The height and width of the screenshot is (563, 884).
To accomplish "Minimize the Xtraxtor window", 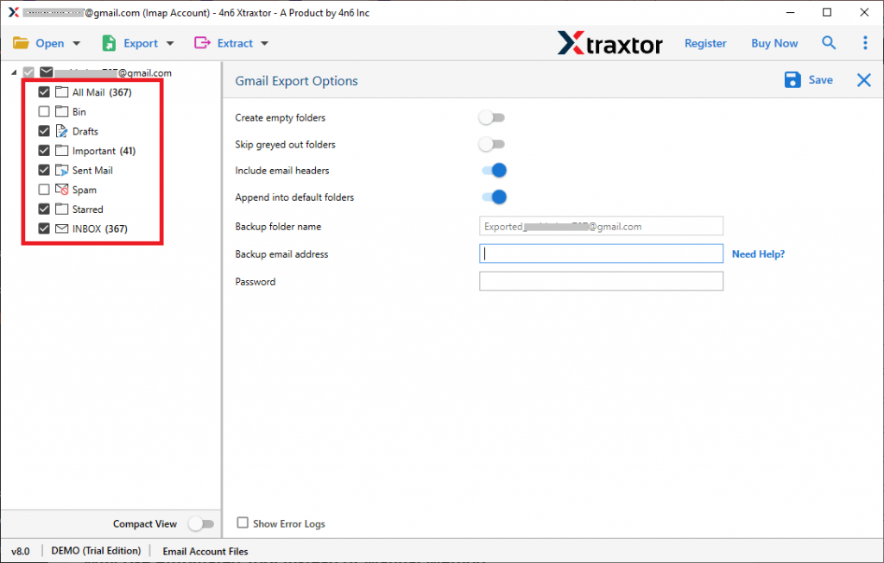I will pyautogui.click(x=791, y=12).
